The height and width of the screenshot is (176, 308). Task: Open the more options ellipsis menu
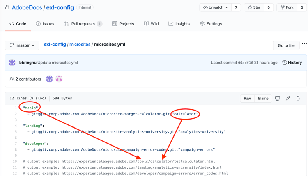point(304,43)
